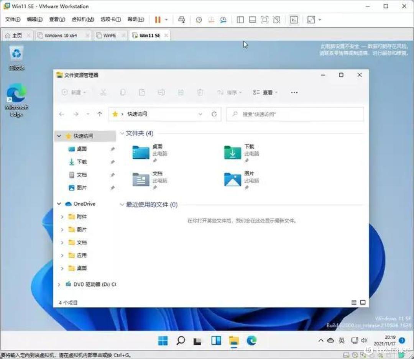Go up one level with up arrow
The height and width of the screenshot is (359, 414).
click(100, 114)
